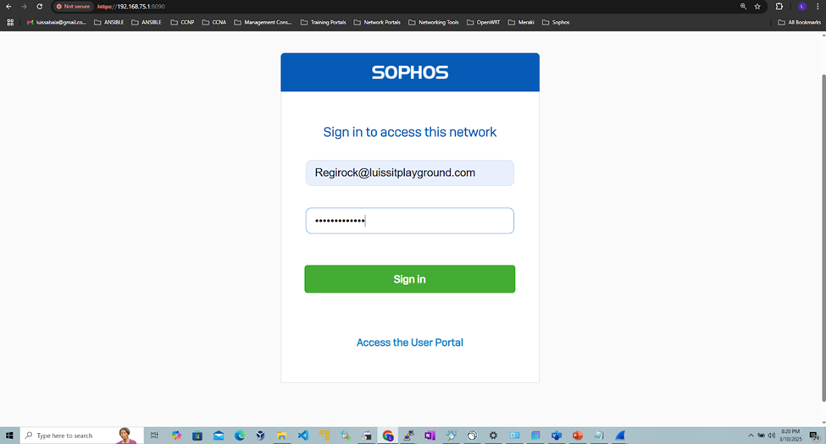
Task: Open the browser three-dot menu
Action: pos(818,6)
